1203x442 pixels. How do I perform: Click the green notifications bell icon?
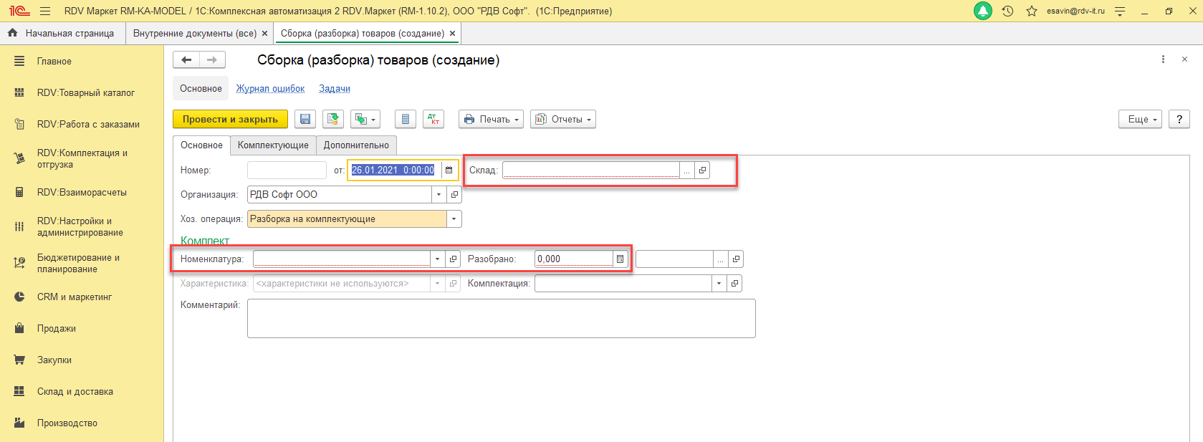coord(983,11)
